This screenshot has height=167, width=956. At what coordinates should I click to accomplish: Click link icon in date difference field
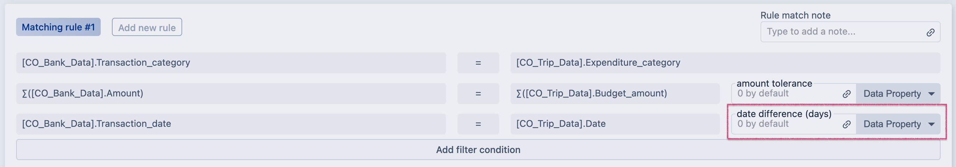tap(847, 124)
